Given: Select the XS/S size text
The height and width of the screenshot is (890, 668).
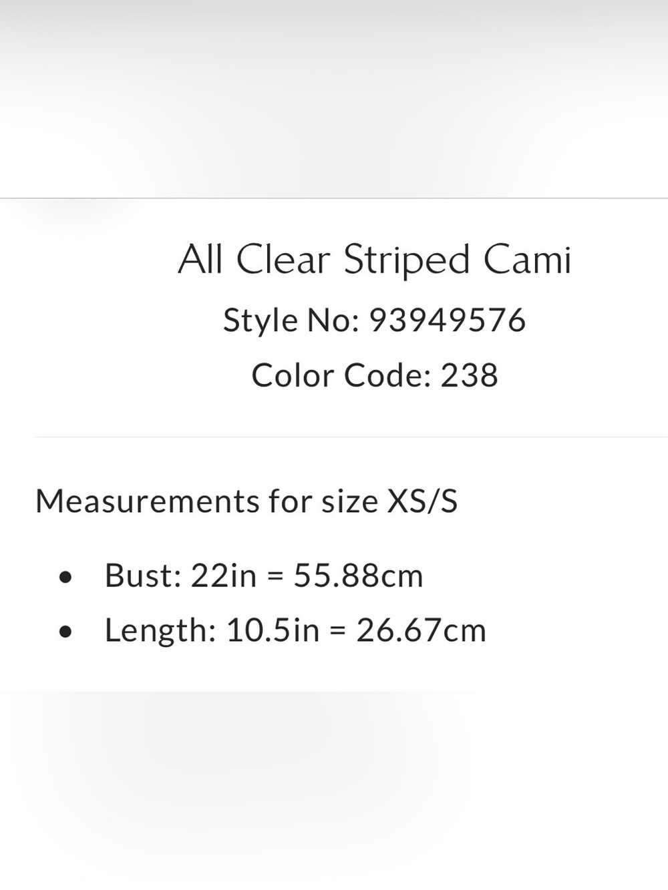Looking at the screenshot, I should [x=422, y=501].
